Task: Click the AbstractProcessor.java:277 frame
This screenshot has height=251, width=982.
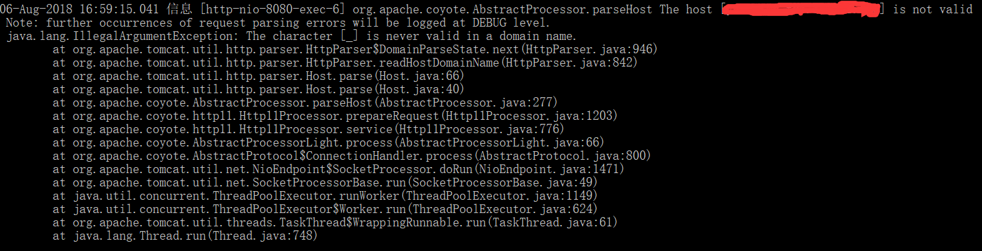Action: pos(305,103)
